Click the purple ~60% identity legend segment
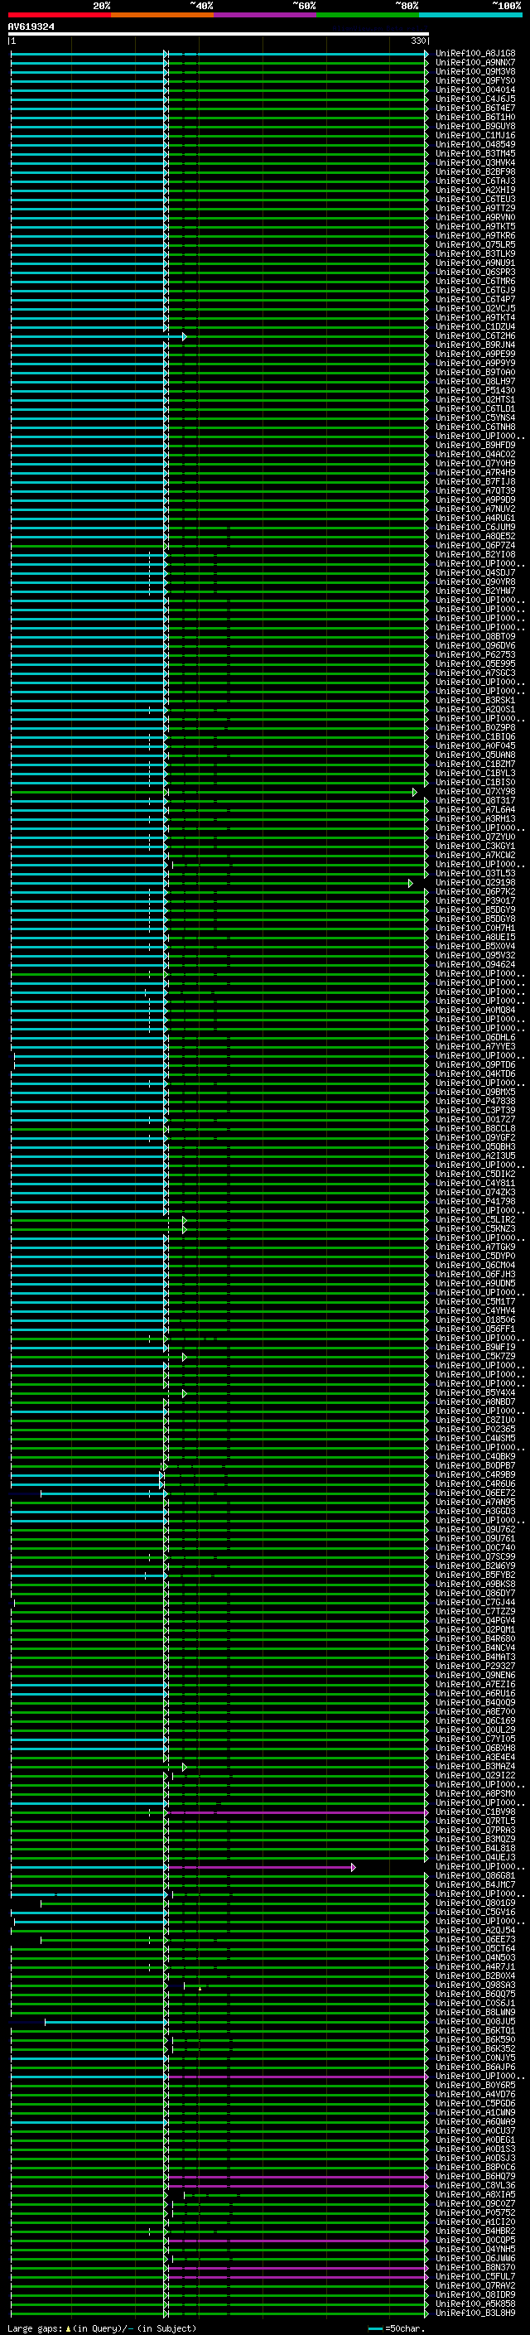 pos(264,15)
